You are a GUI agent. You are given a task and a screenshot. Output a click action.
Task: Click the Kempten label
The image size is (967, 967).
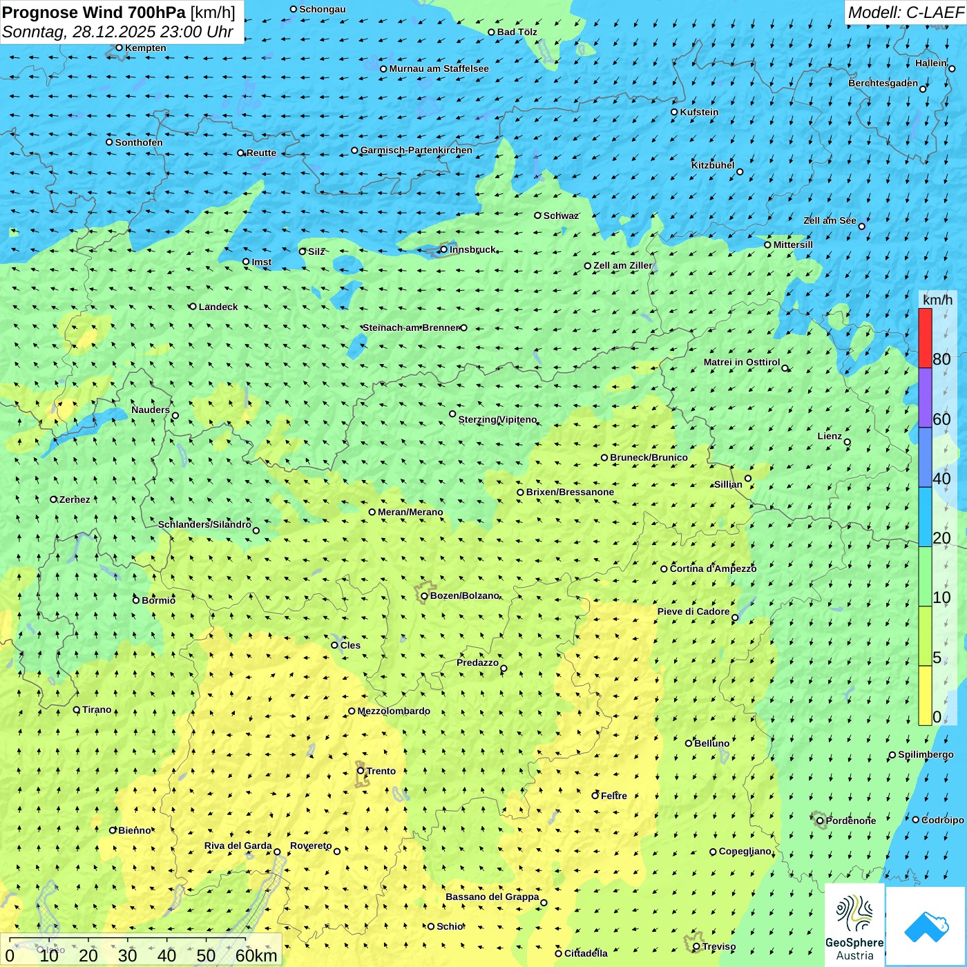(x=146, y=48)
